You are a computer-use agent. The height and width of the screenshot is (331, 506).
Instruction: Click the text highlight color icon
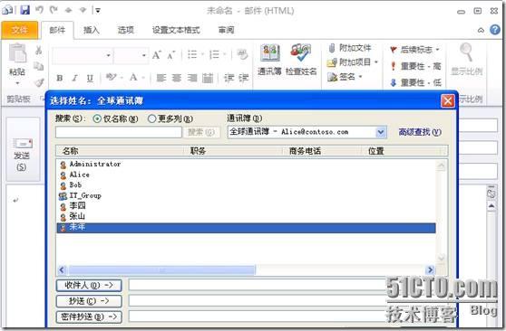pyautogui.click(x=111, y=77)
